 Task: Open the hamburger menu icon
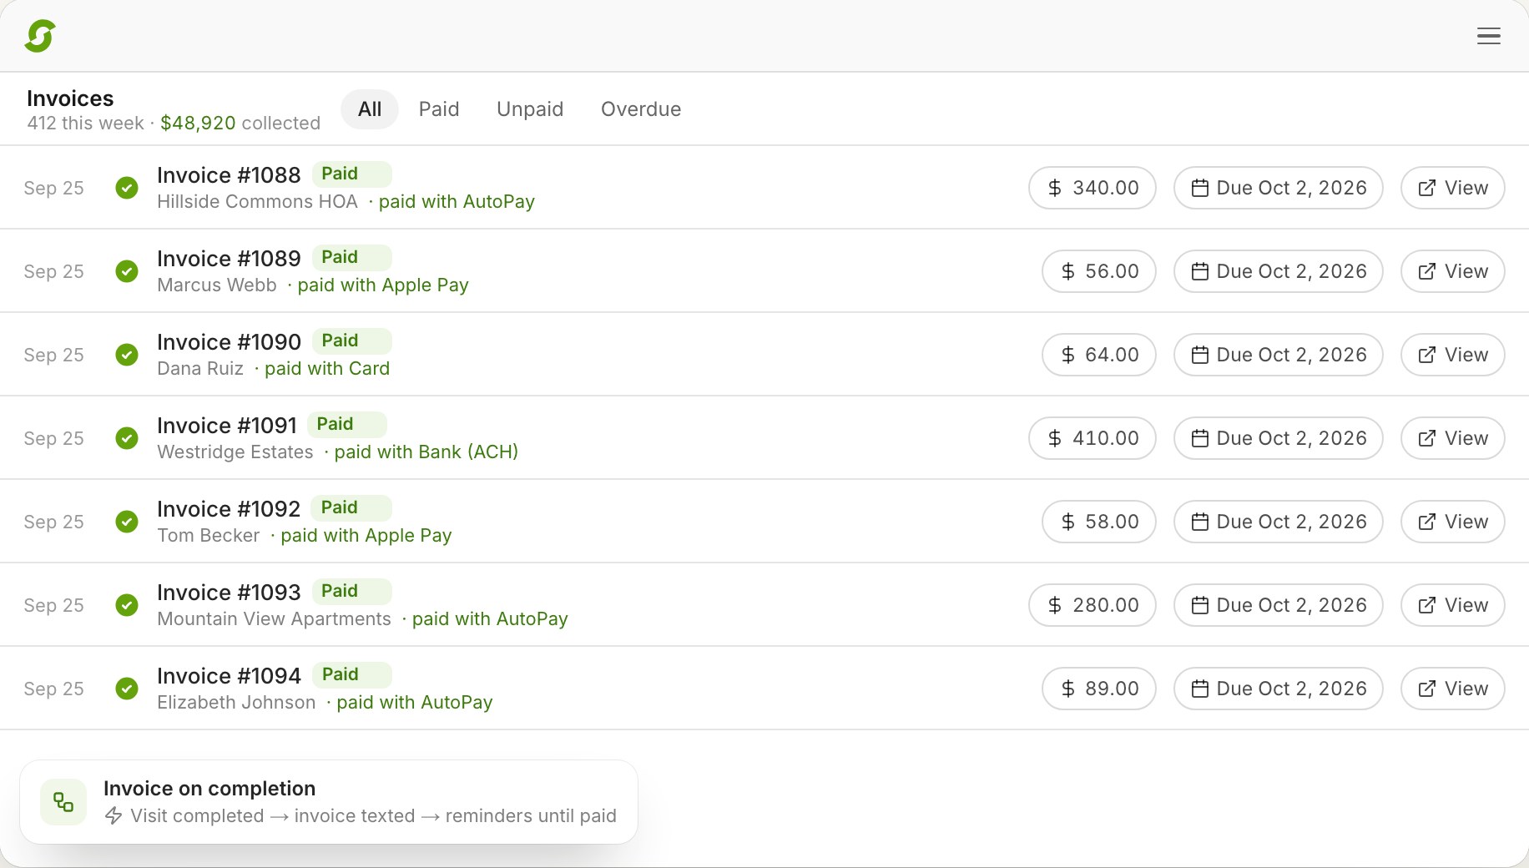pos(1488,36)
